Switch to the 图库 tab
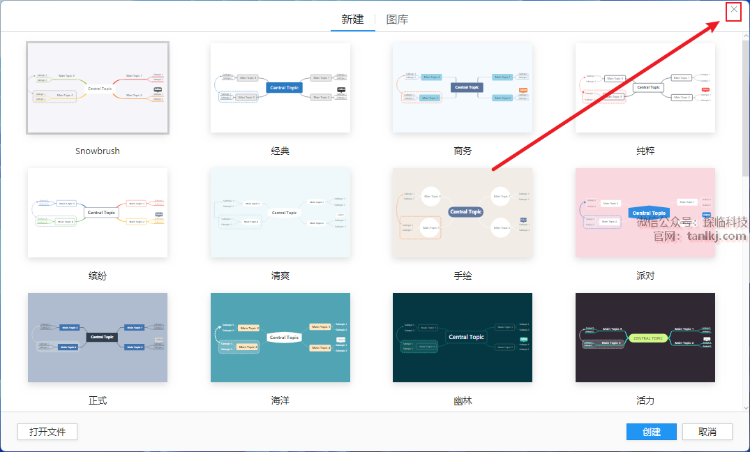Screen dimensions: 750x452 [397, 19]
